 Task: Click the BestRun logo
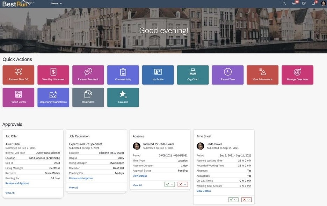[x=18, y=3]
